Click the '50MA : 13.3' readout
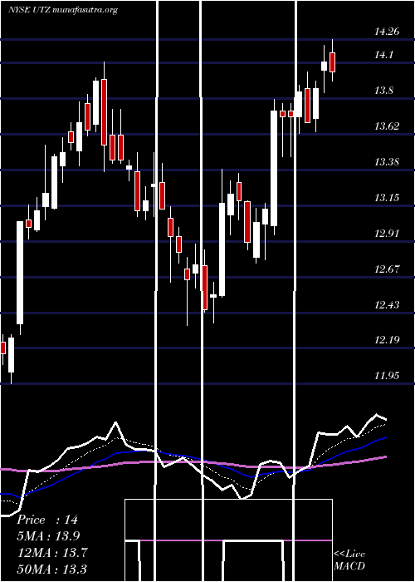 [x=52, y=569]
